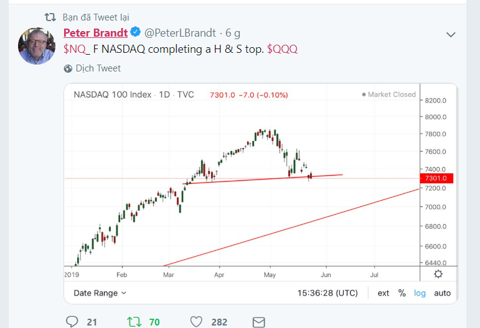480x328 pixels.
Task: Open chart settings with the gear icon
Action: pyautogui.click(x=438, y=274)
